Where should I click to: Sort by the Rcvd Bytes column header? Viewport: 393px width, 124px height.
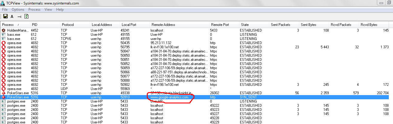pos(374,25)
